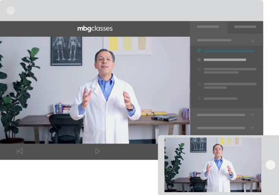The height and width of the screenshot is (195, 279).
Task: Click the main video of the doctor
Action: (95, 90)
